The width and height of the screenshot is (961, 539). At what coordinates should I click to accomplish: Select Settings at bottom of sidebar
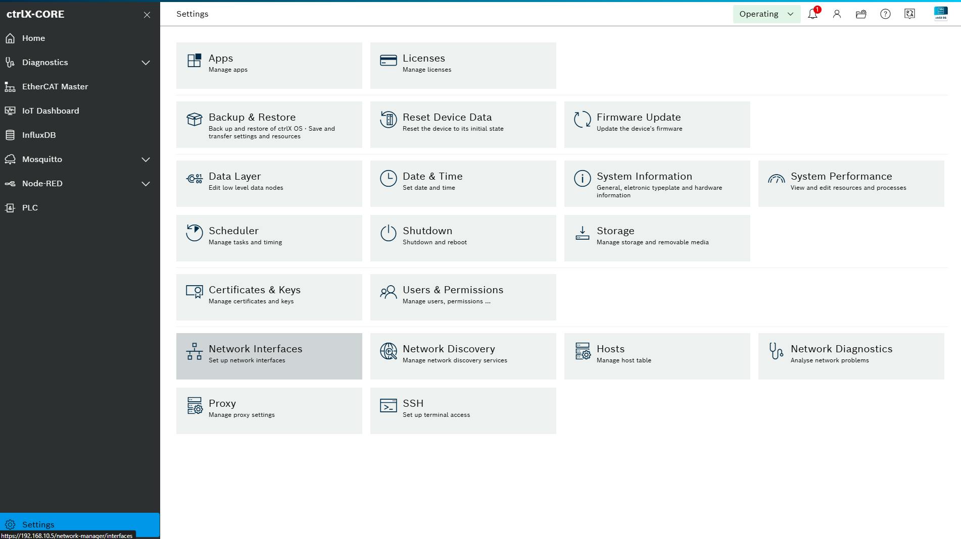coord(80,525)
